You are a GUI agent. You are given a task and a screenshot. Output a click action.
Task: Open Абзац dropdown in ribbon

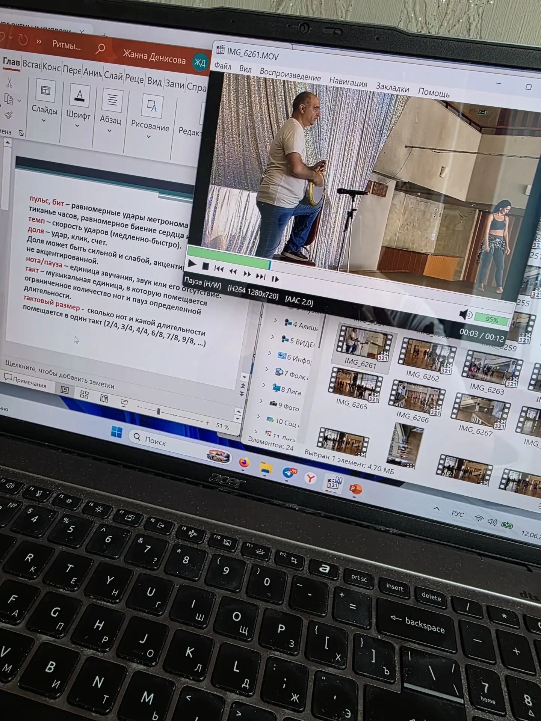[x=111, y=111]
